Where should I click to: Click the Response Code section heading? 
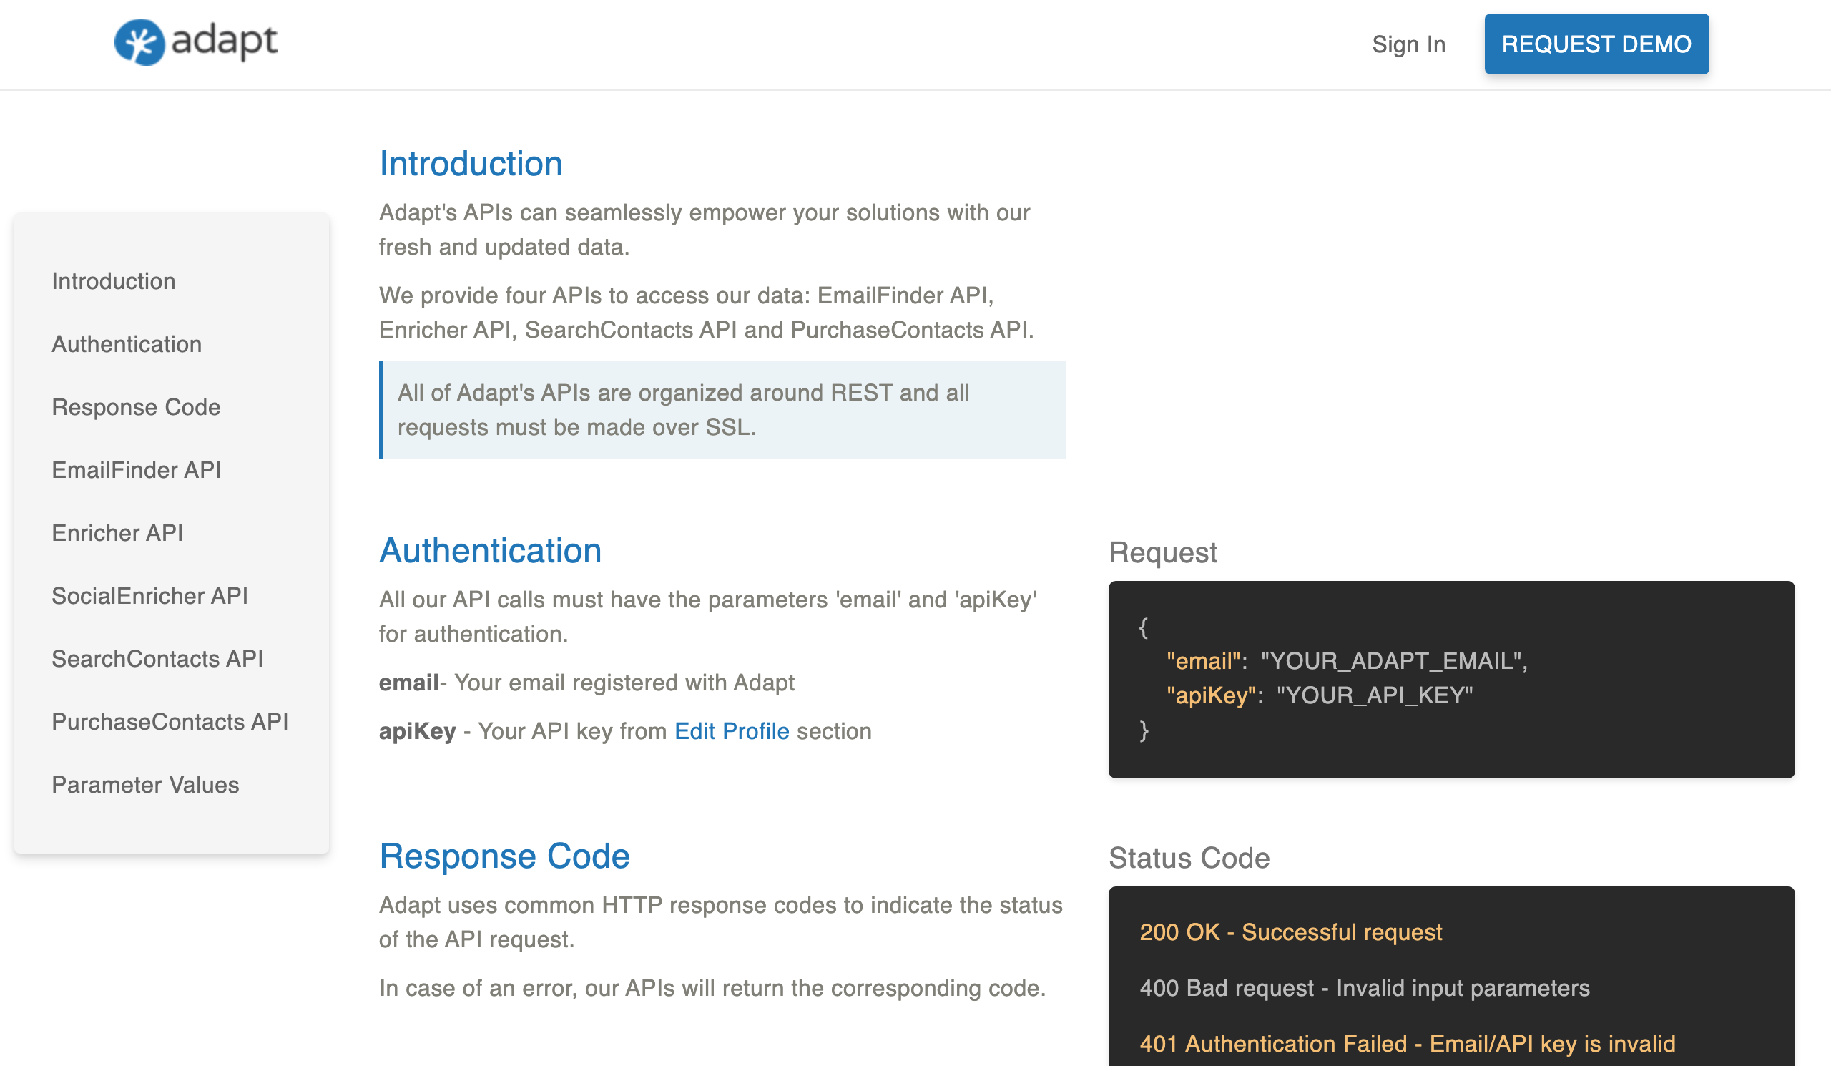click(504, 856)
